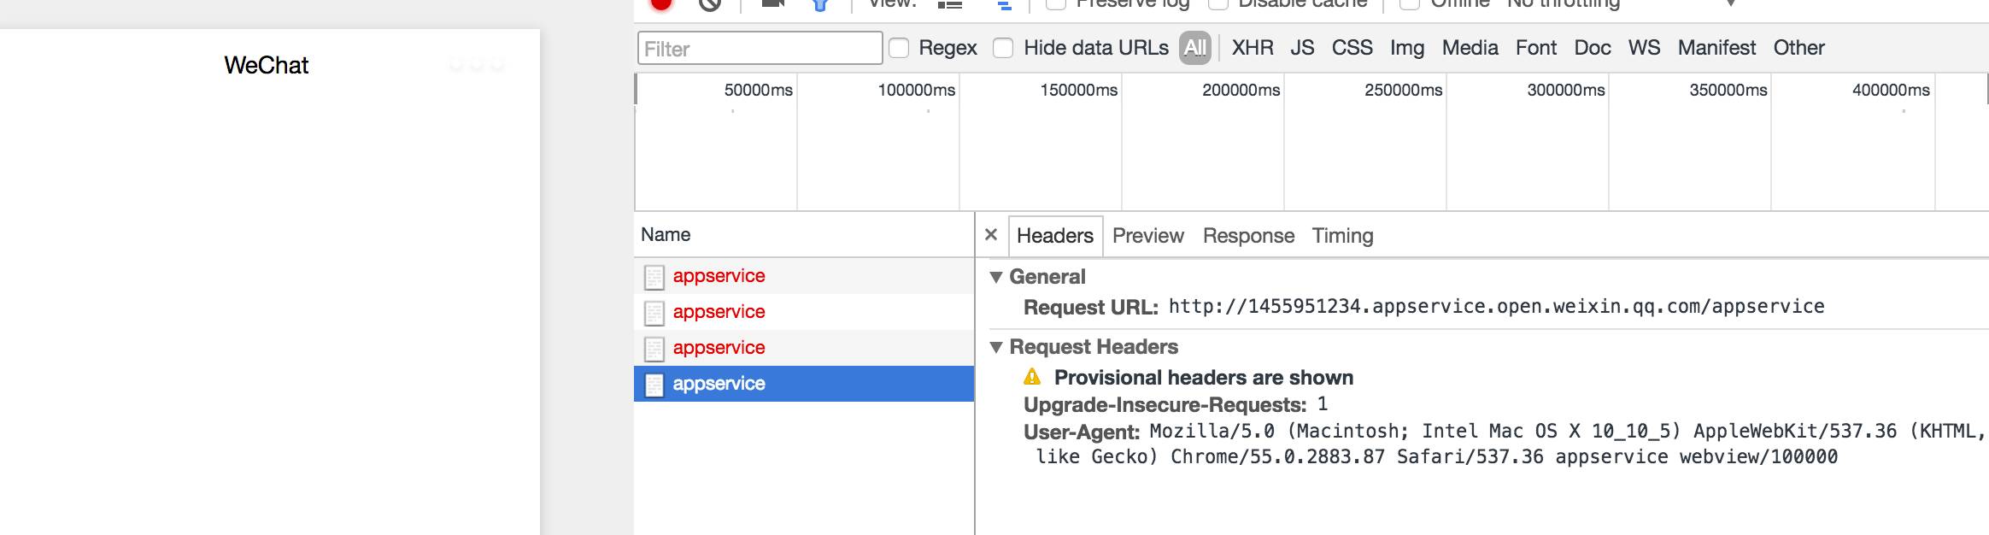Toggle the filter funnel icon
1989x535 pixels.
click(x=820, y=4)
